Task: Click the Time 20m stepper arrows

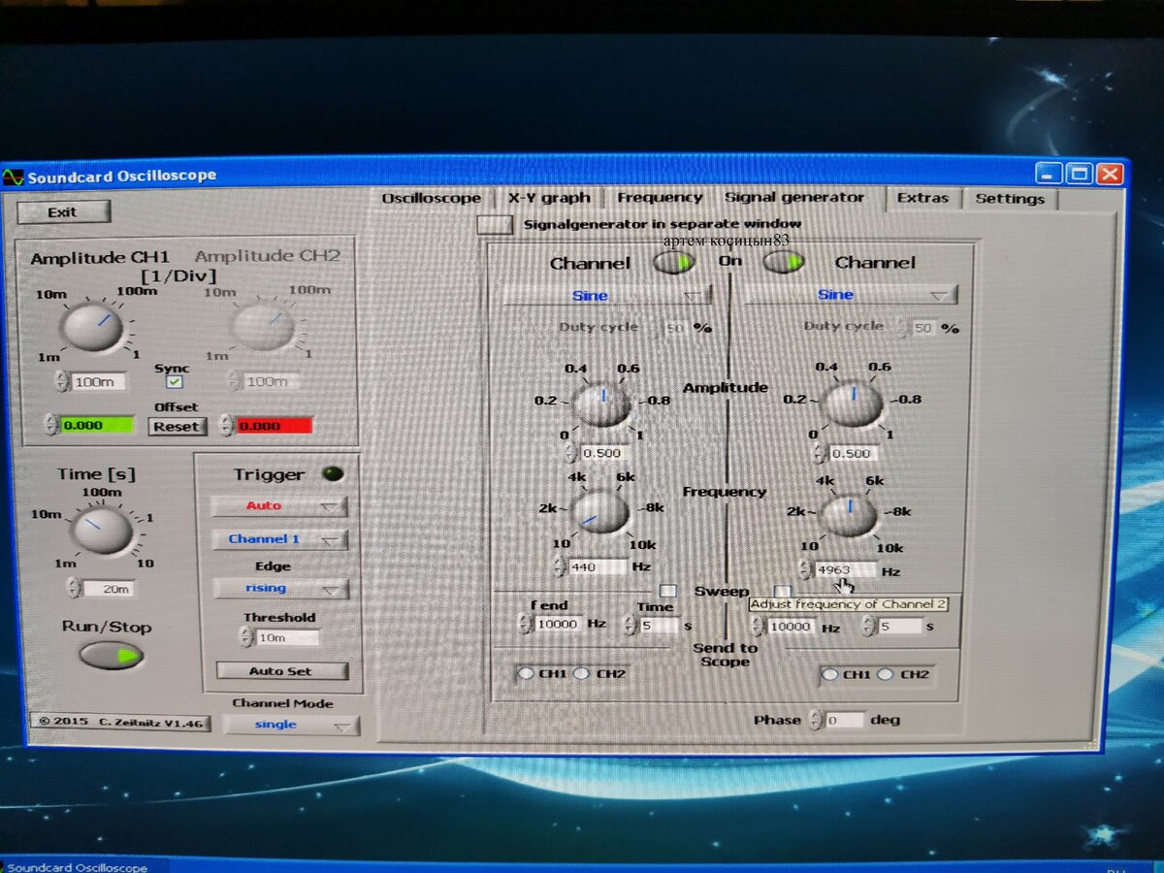Action: 74,588
